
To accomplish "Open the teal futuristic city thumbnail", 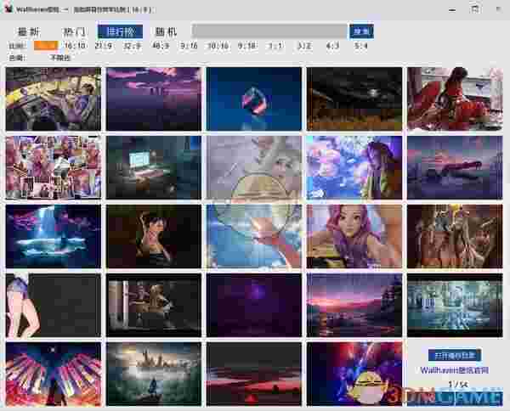I will tap(455, 306).
